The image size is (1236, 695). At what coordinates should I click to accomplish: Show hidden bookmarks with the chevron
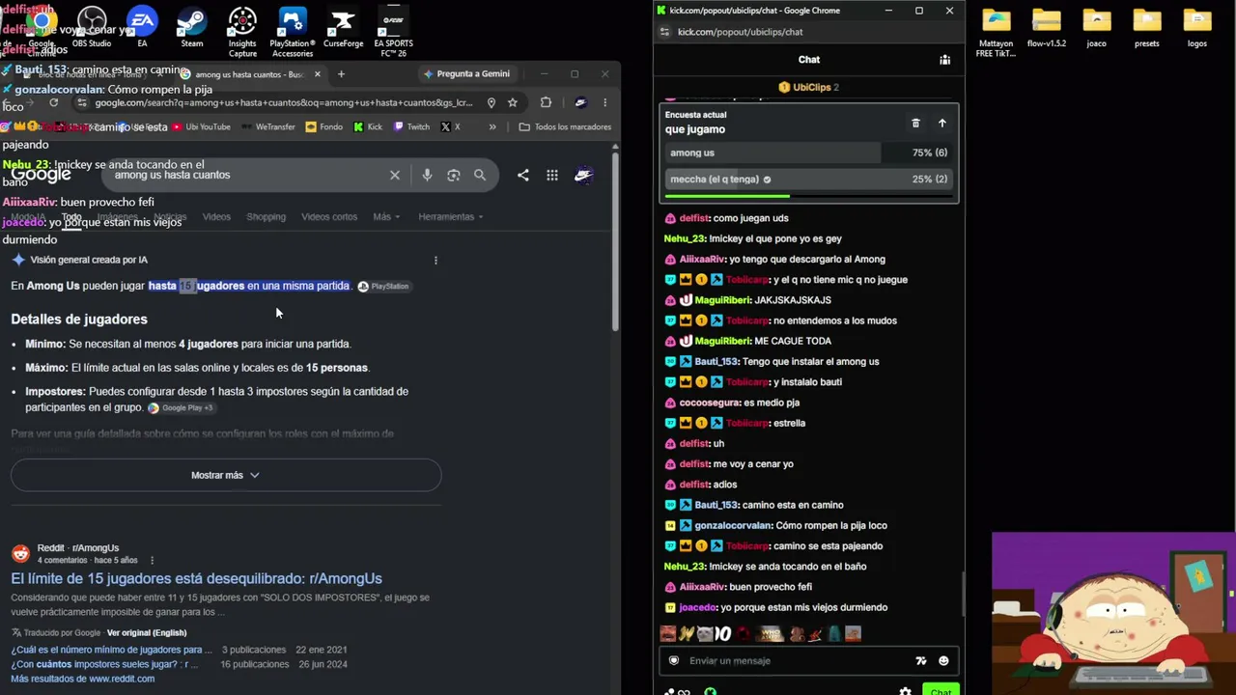point(492,126)
